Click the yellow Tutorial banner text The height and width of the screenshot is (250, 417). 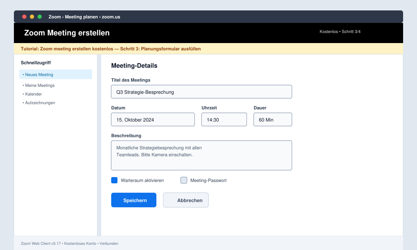pos(111,49)
